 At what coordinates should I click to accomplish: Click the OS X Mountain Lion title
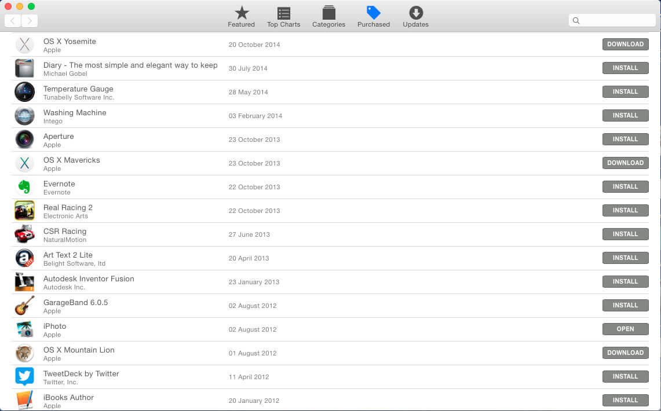pos(79,350)
